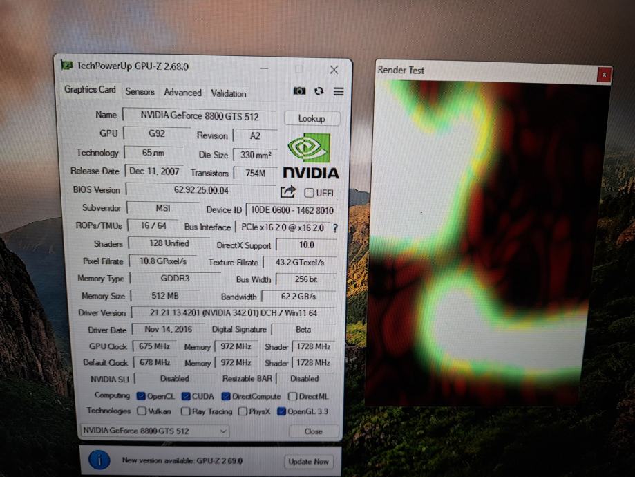
Task: Click the Name field NVIDIA GeForce 8800 GTS 512
Action: 199,116
